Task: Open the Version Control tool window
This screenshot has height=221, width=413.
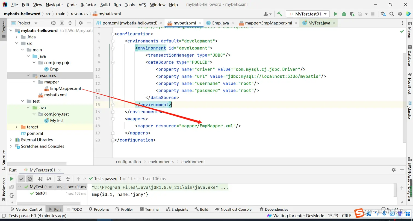Action: [26, 209]
